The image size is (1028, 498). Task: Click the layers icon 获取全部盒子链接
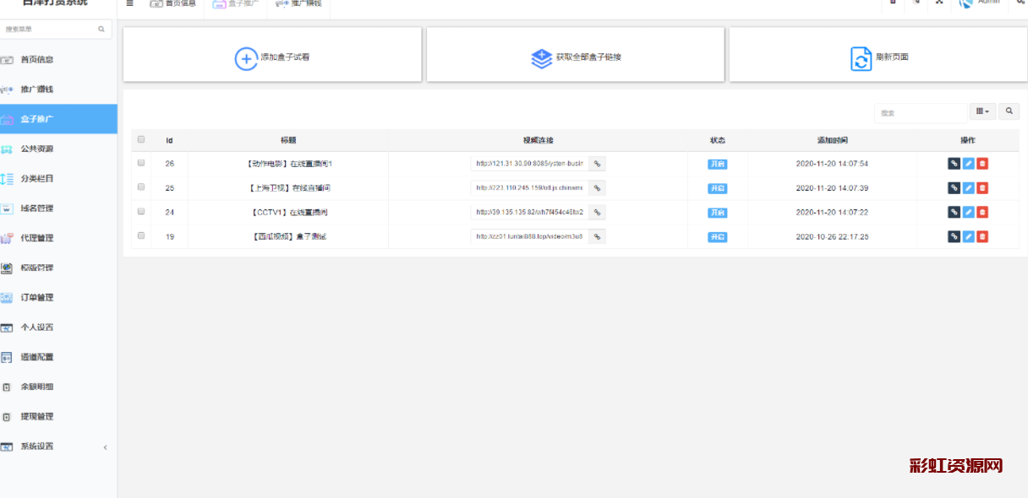pos(541,58)
